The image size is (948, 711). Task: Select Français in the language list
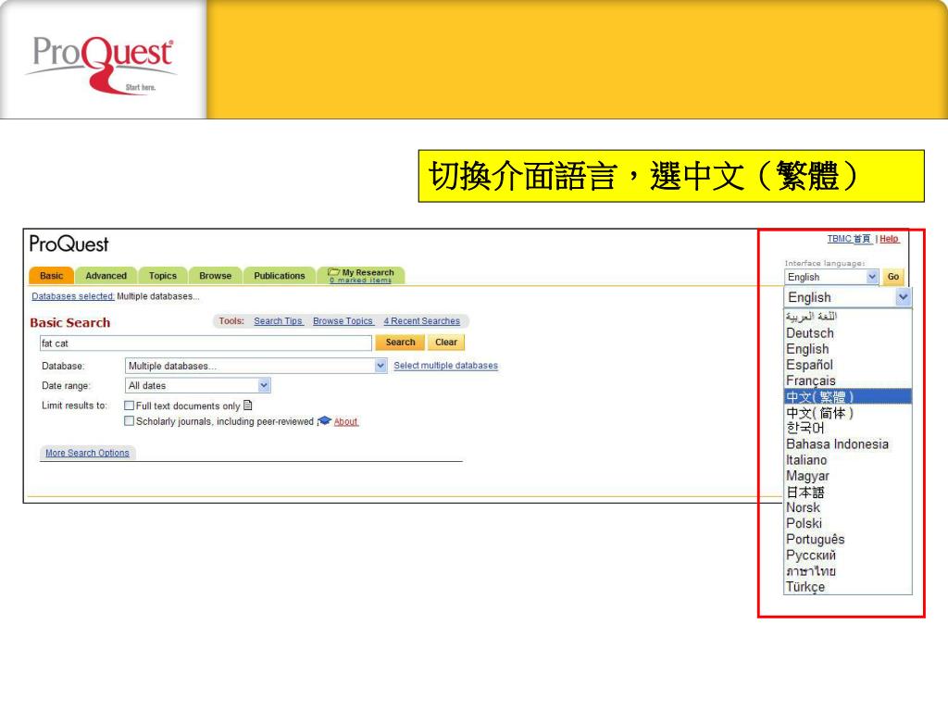(848, 380)
